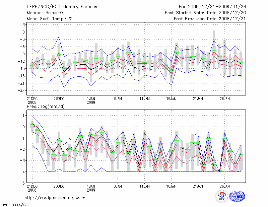Screen dimensions: 268x207
Task: Click the Mean Surf. Temp. label
Action: click(x=49, y=19)
